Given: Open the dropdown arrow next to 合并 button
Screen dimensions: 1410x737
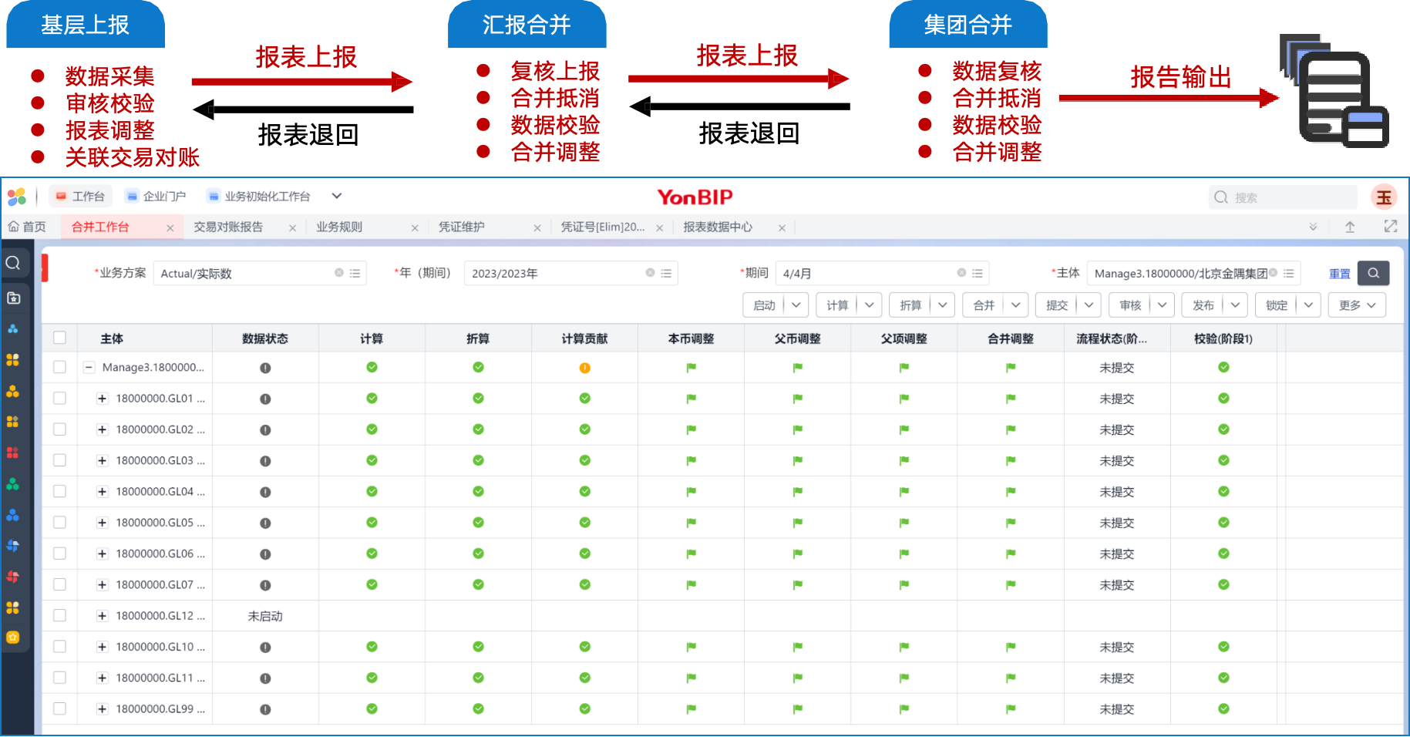Looking at the screenshot, I should point(1015,305).
